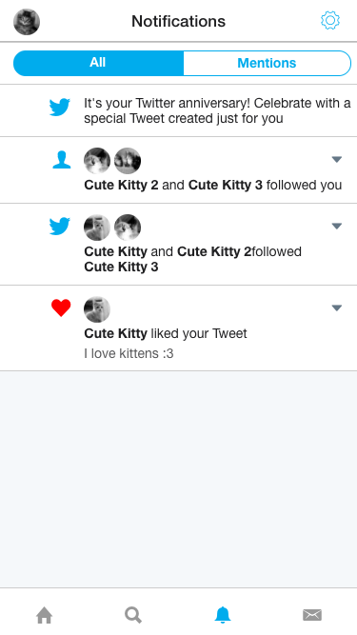Switch to the All segment

point(98,63)
